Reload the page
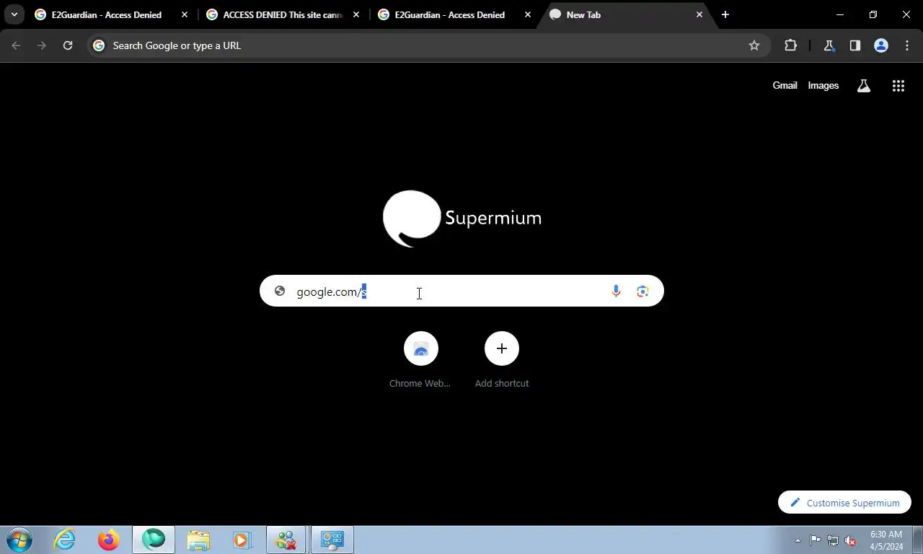 pyautogui.click(x=68, y=45)
